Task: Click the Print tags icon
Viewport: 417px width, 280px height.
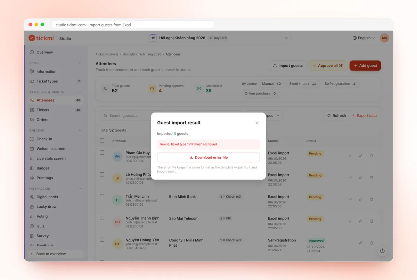Action: (x=32, y=178)
